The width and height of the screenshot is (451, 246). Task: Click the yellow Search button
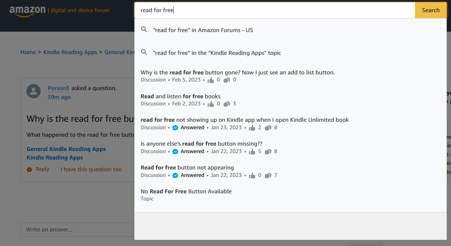[x=431, y=10]
